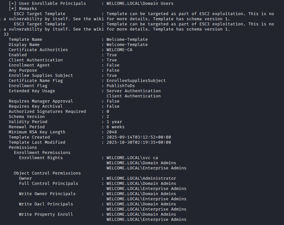Screen dimensions: 284x225
Task: Click the ESC2 Target Template remark label
Action: [39, 14]
